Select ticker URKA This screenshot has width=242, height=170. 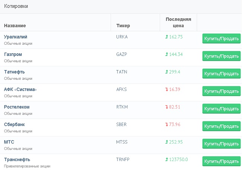(x=122, y=37)
